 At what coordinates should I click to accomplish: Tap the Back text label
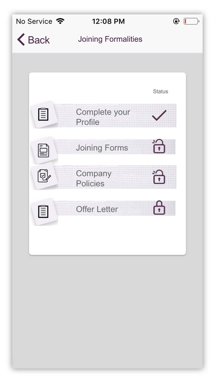39,40
